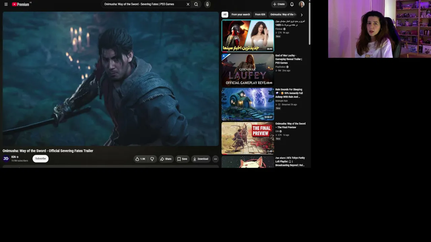Download the video
The height and width of the screenshot is (242, 431).
tap(201, 159)
